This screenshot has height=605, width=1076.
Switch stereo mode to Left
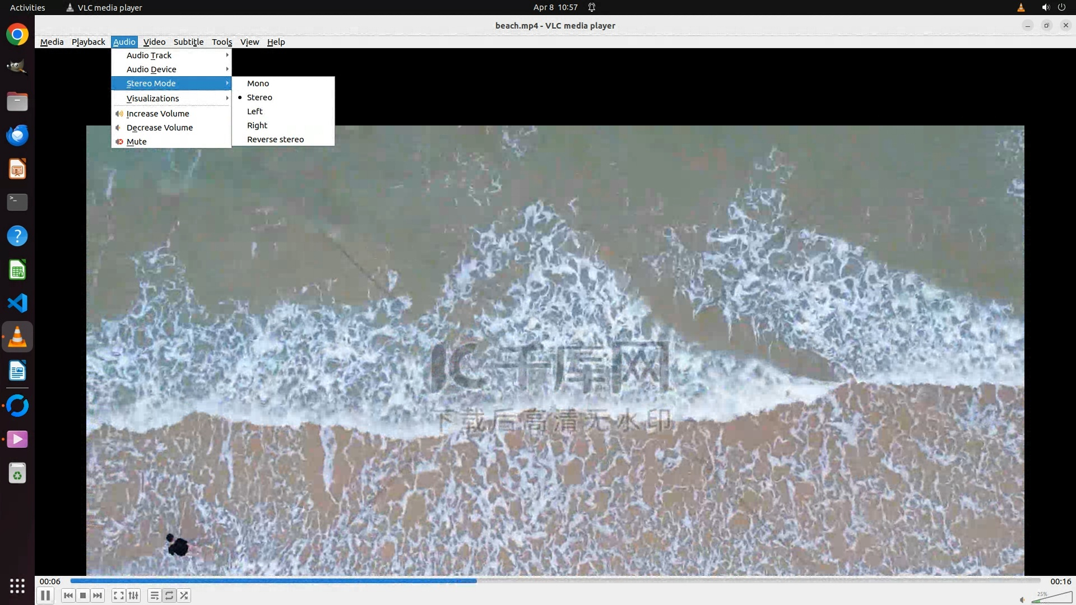point(254,111)
